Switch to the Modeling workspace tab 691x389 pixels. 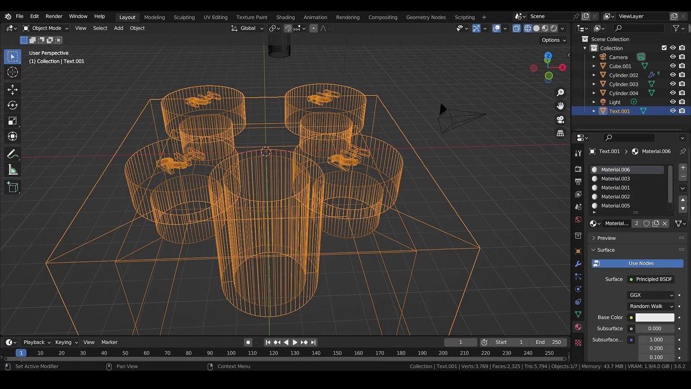coord(154,17)
